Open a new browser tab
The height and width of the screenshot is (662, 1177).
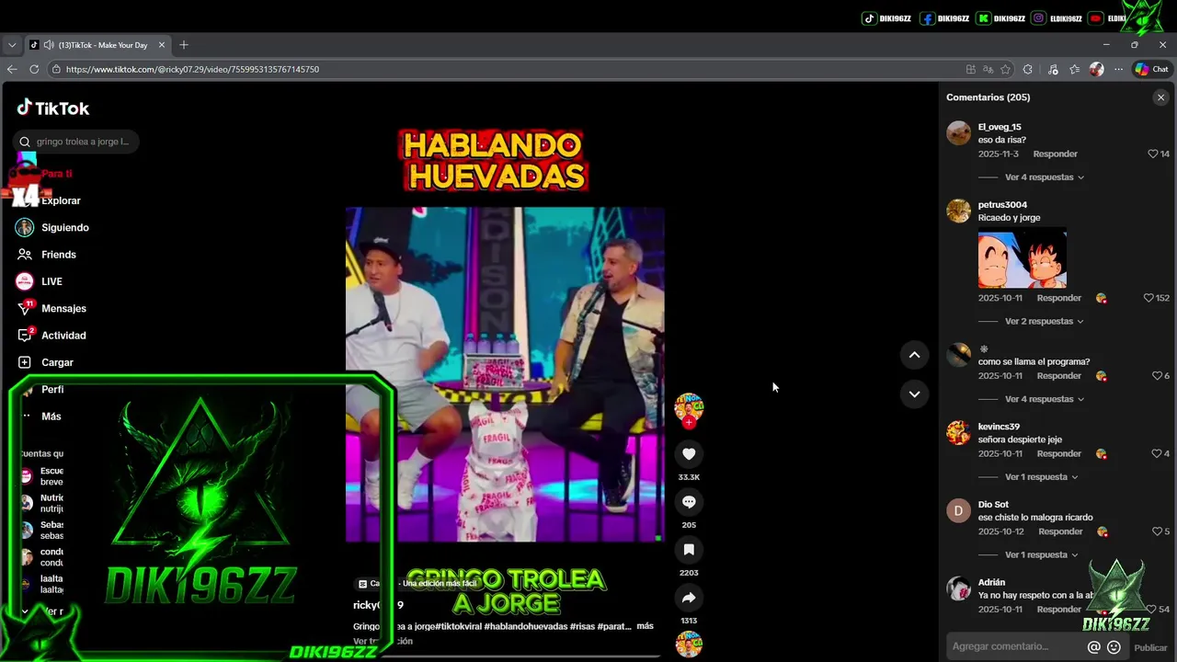(184, 45)
